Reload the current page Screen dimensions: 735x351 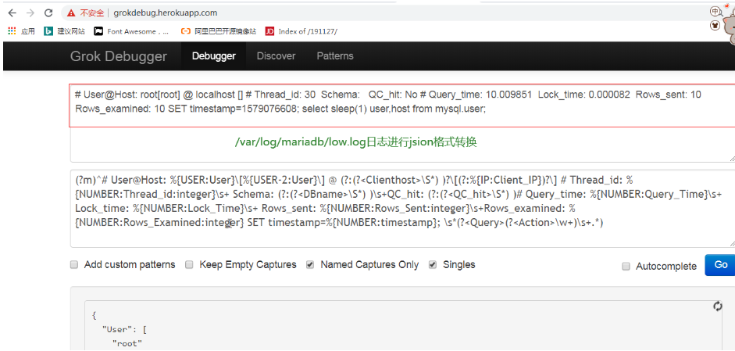point(48,13)
